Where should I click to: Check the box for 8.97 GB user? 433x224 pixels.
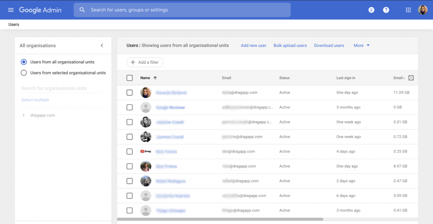[x=129, y=167]
